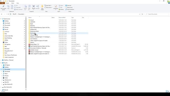Open the Boyity_Bingo_1 PDF file
Image resolution: width=170 pixels, height=96 pixels.
point(35,44)
